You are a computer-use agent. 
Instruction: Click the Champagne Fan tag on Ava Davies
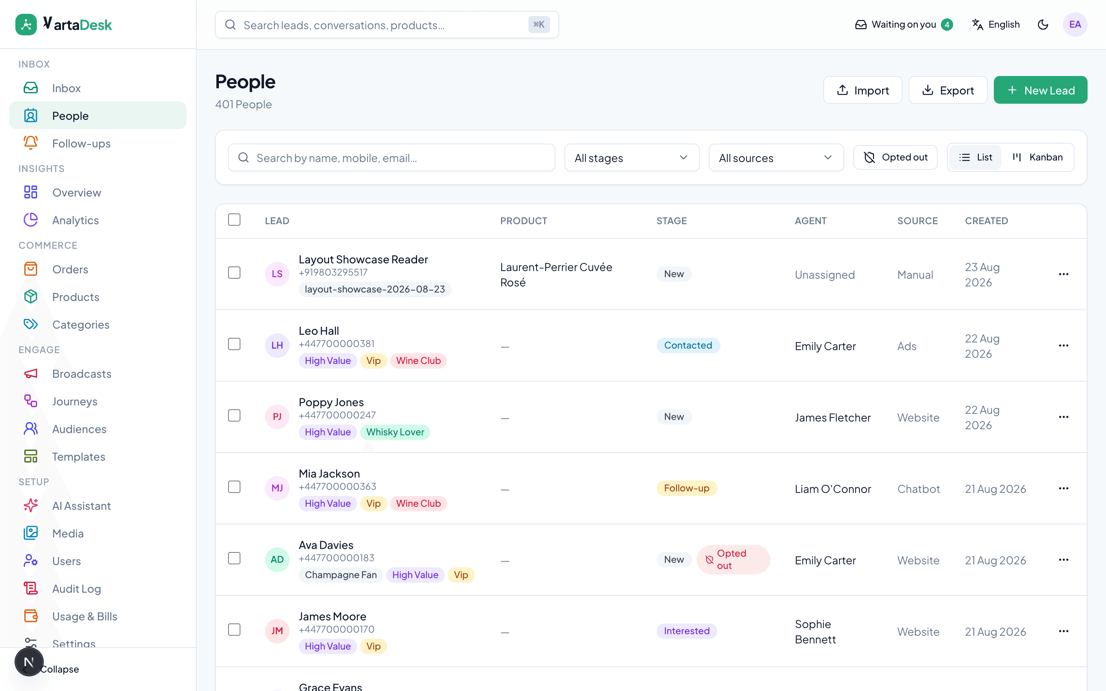(x=341, y=575)
